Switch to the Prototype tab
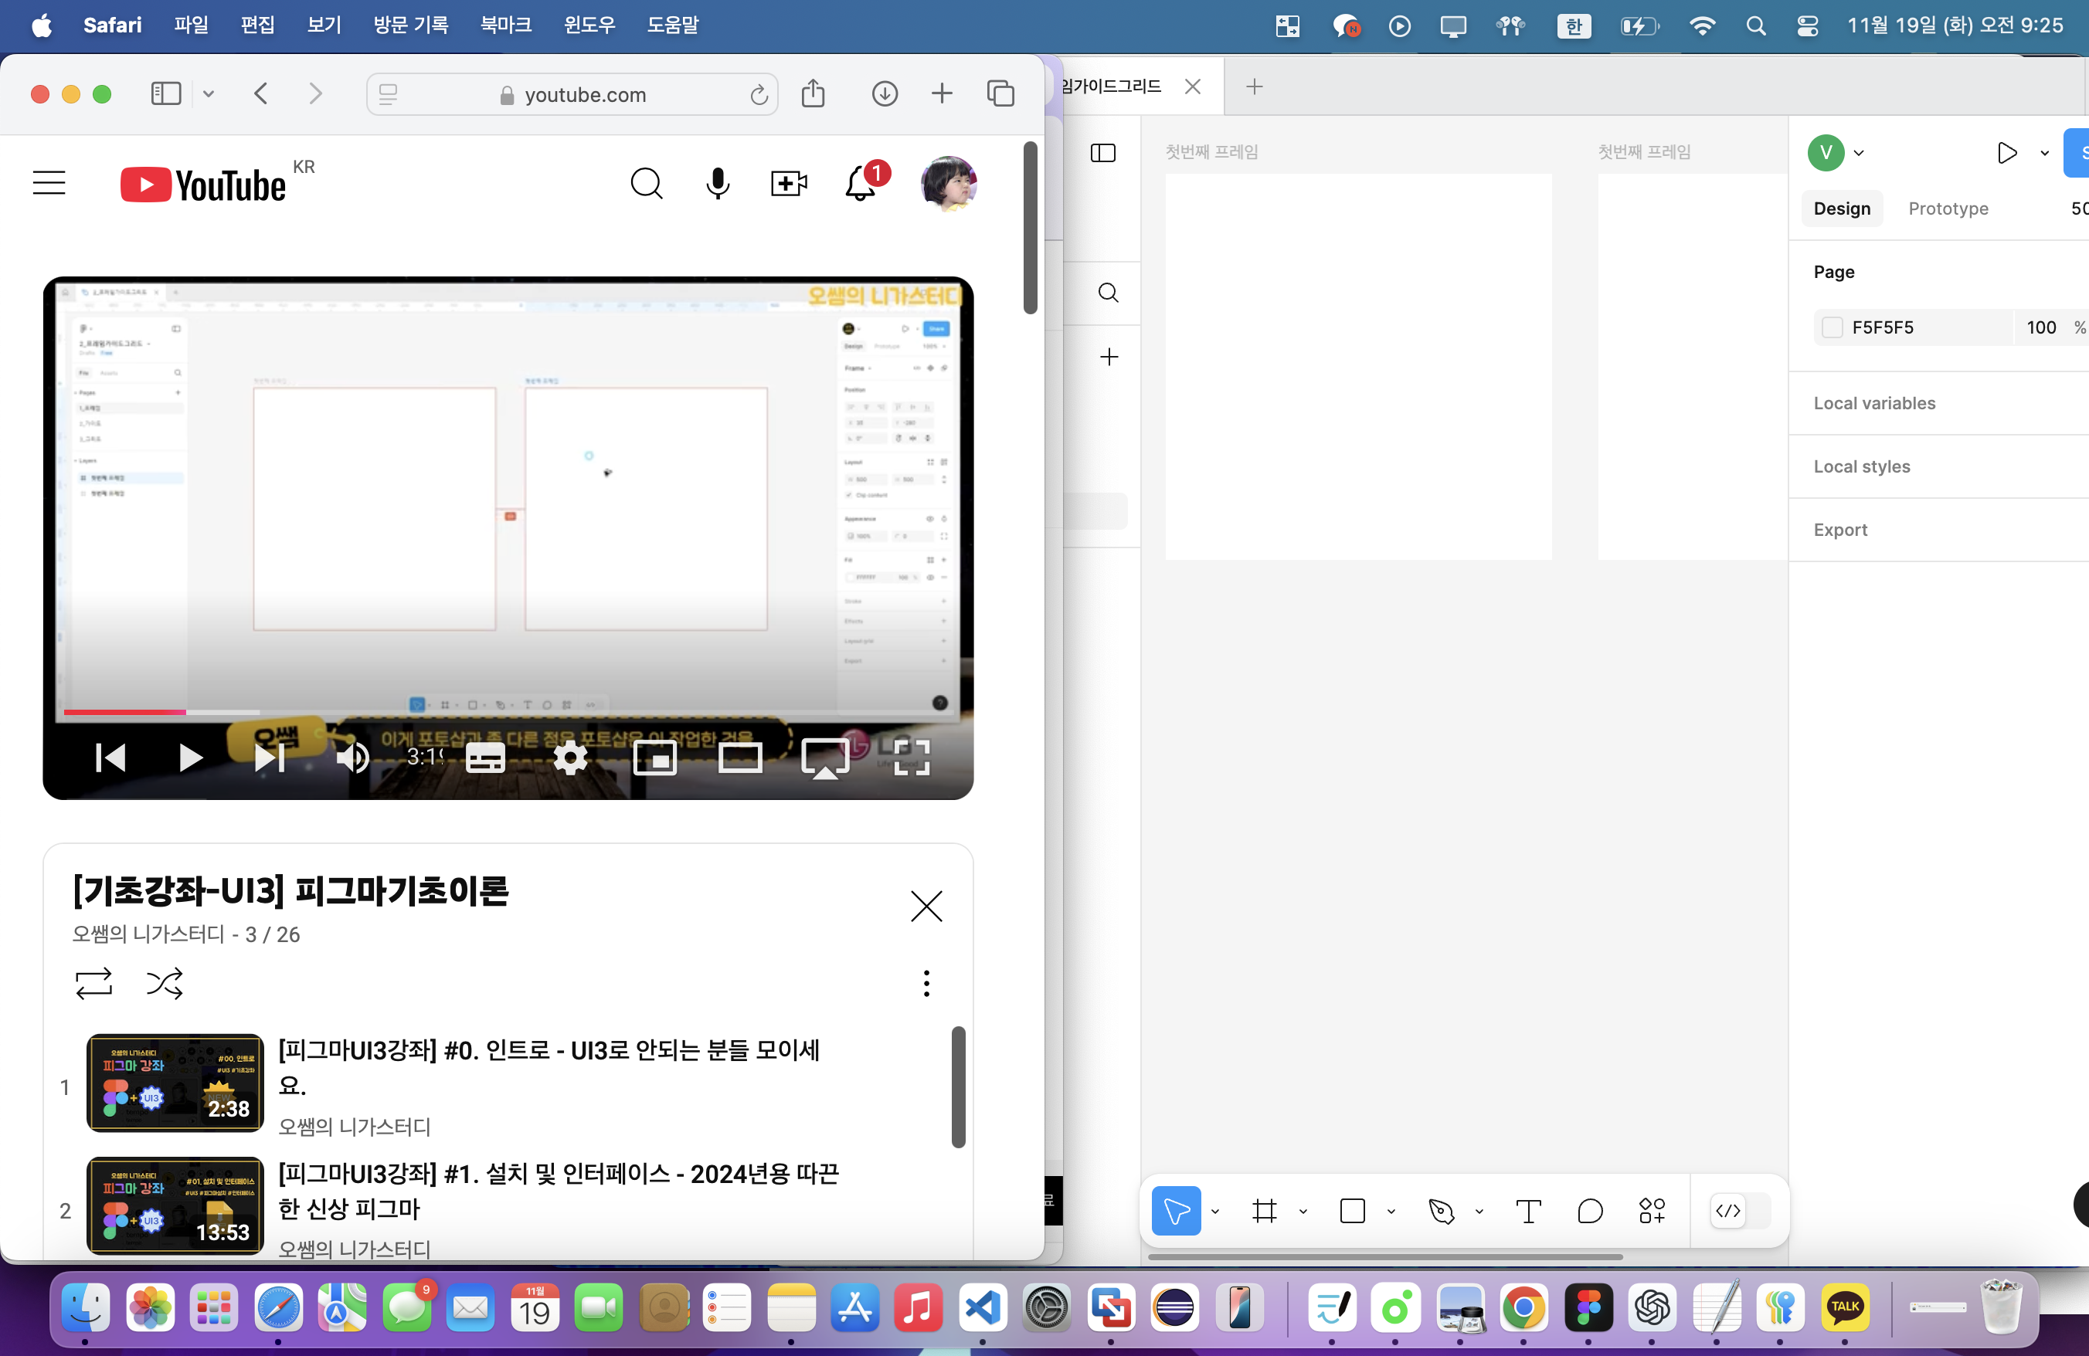 (1948, 208)
